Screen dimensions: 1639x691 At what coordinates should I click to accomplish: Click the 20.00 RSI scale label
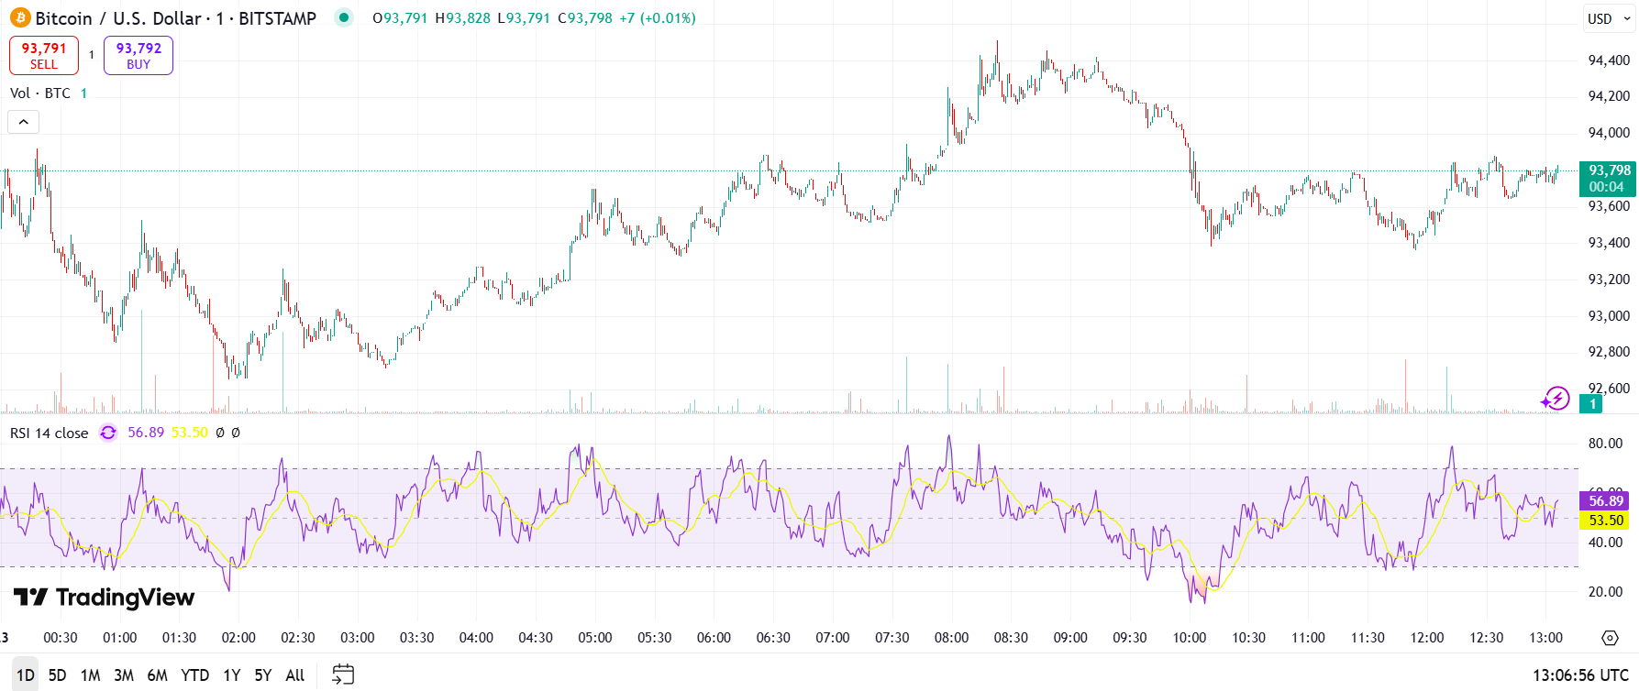coord(1606,592)
